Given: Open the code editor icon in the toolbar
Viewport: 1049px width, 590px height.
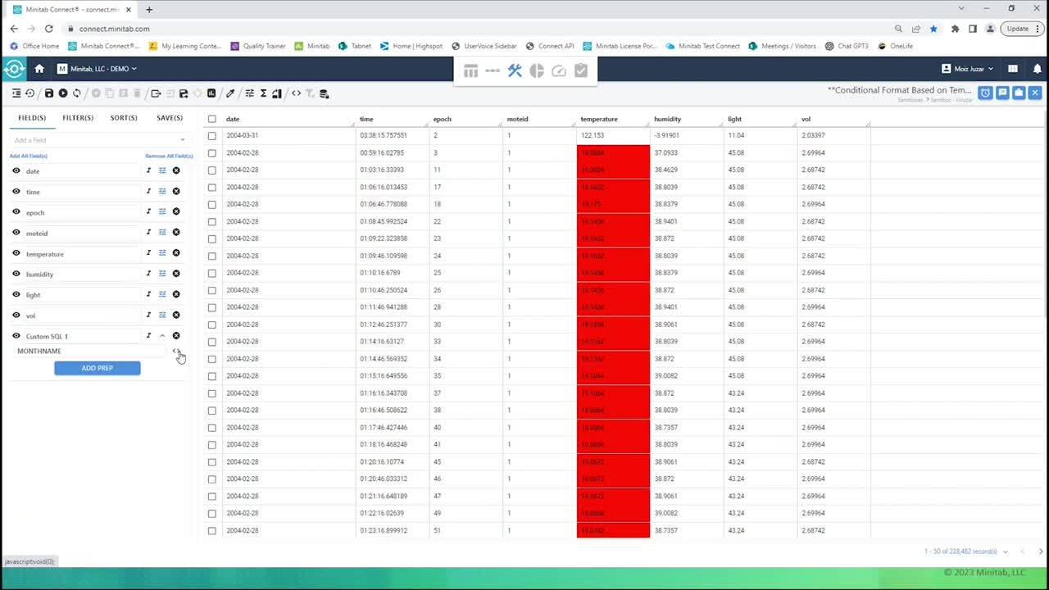Looking at the screenshot, I should [x=296, y=93].
